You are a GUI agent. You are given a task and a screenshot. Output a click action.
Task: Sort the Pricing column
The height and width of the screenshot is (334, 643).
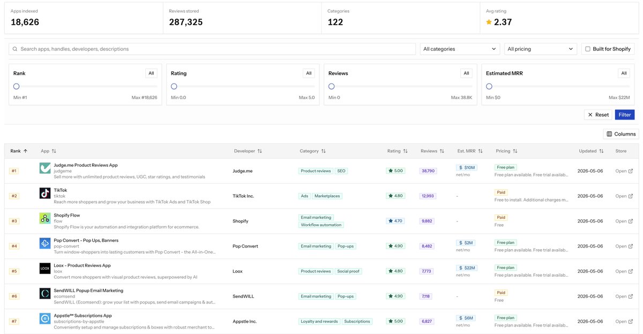click(515, 151)
